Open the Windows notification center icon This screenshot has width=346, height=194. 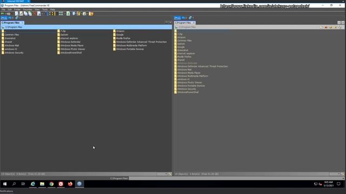click(x=339, y=184)
